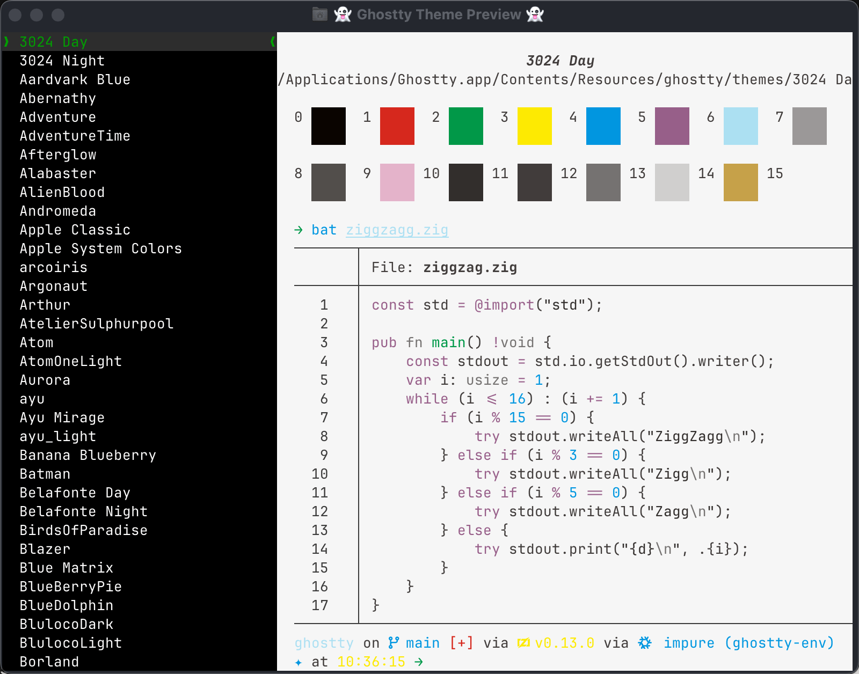Image resolution: width=859 pixels, height=674 pixels.
Task: Click the theme file path text
Action: [x=565, y=79]
